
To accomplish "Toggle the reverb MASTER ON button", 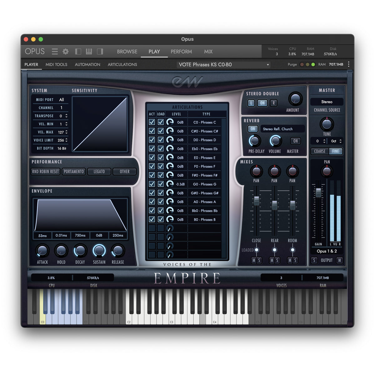I will [295, 141].
